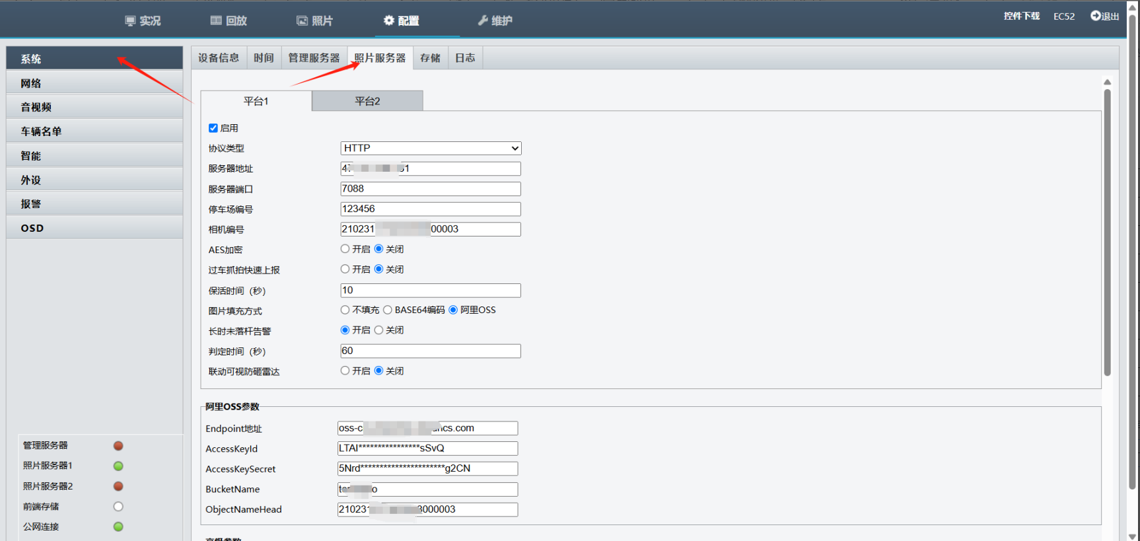Switch to the 平台2 tab
Screen dimensions: 1140x541
(x=367, y=101)
